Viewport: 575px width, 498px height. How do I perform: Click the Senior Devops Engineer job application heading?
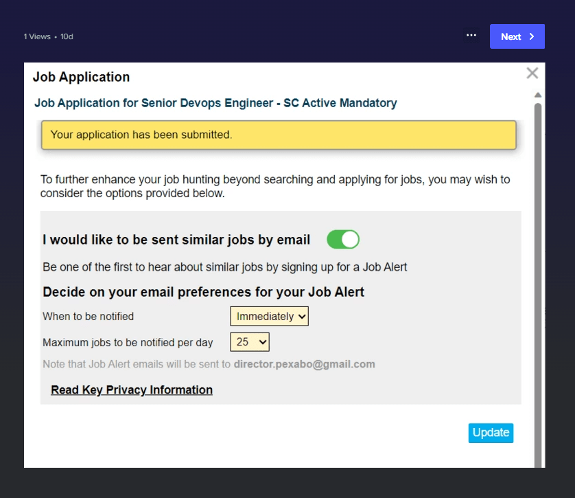(215, 103)
